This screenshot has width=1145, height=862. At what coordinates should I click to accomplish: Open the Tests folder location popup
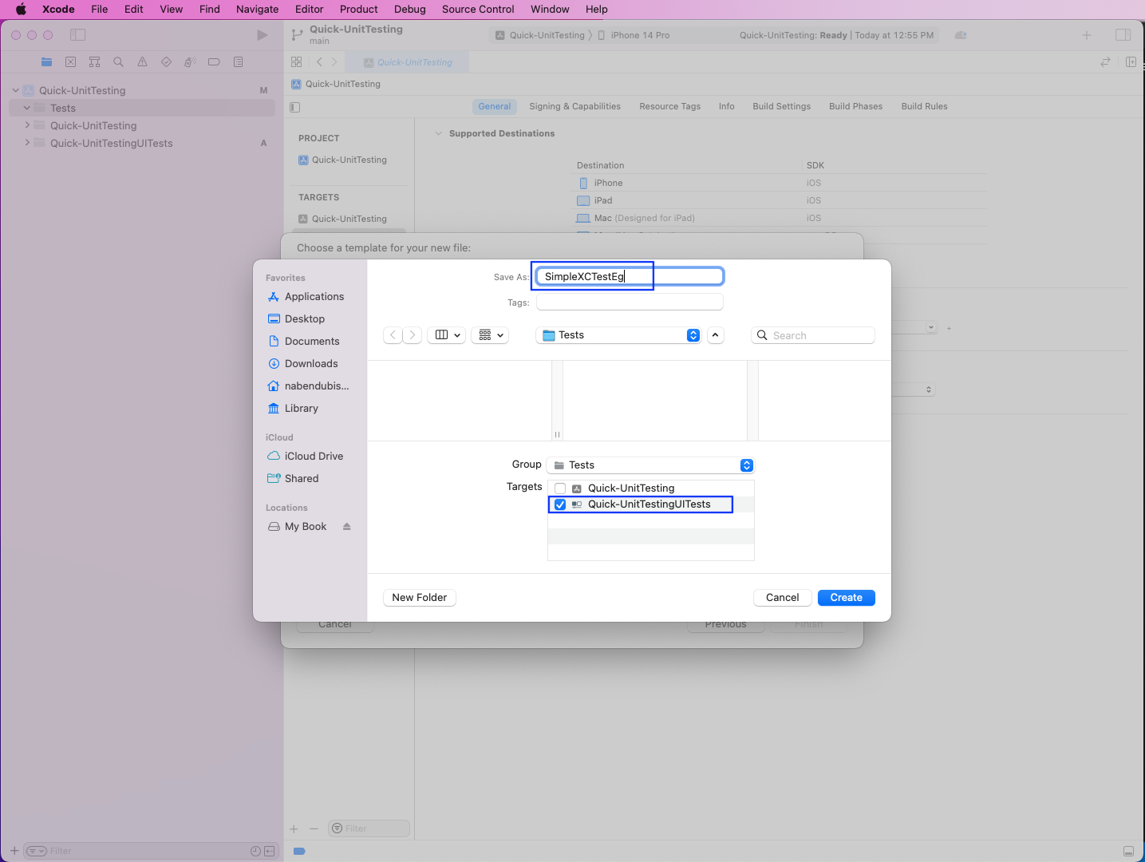click(x=618, y=335)
